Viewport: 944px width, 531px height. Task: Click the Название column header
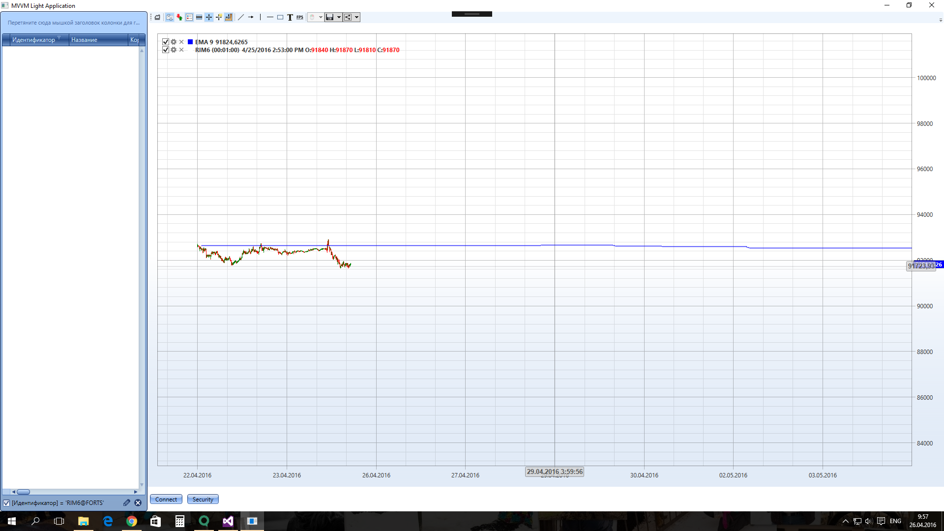pos(84,40)
